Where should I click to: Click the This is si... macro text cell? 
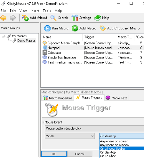click(x=125, y=58)
